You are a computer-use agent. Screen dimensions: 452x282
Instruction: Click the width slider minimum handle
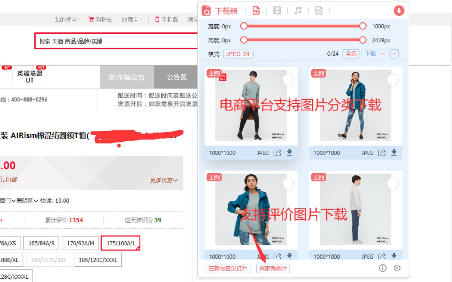[244, 26]
